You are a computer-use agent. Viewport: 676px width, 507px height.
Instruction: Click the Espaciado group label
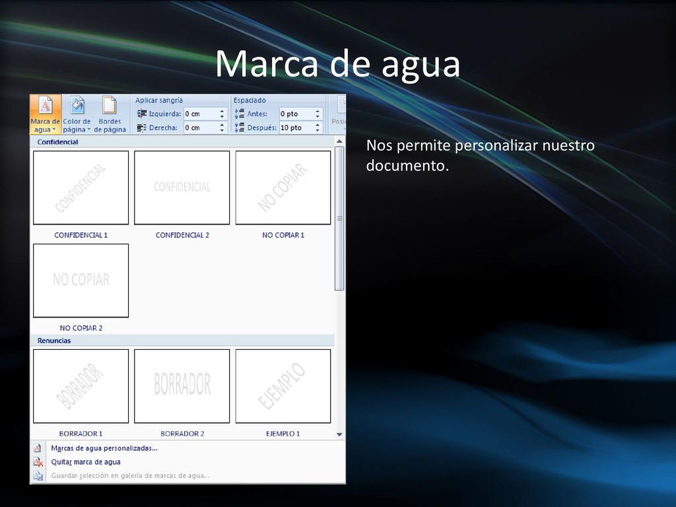(x=250, y=100)
